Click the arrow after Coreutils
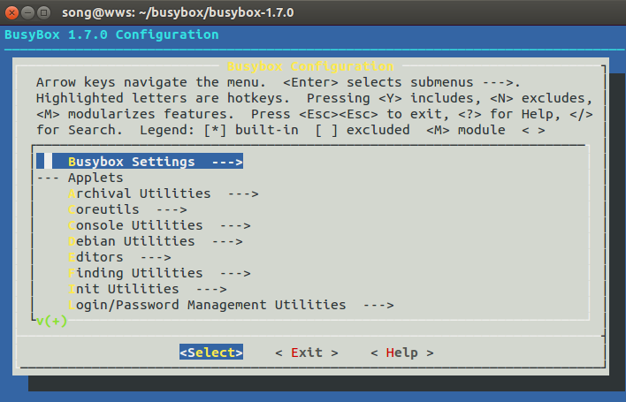Screen dimensions: 626x402 coord(172,209)
